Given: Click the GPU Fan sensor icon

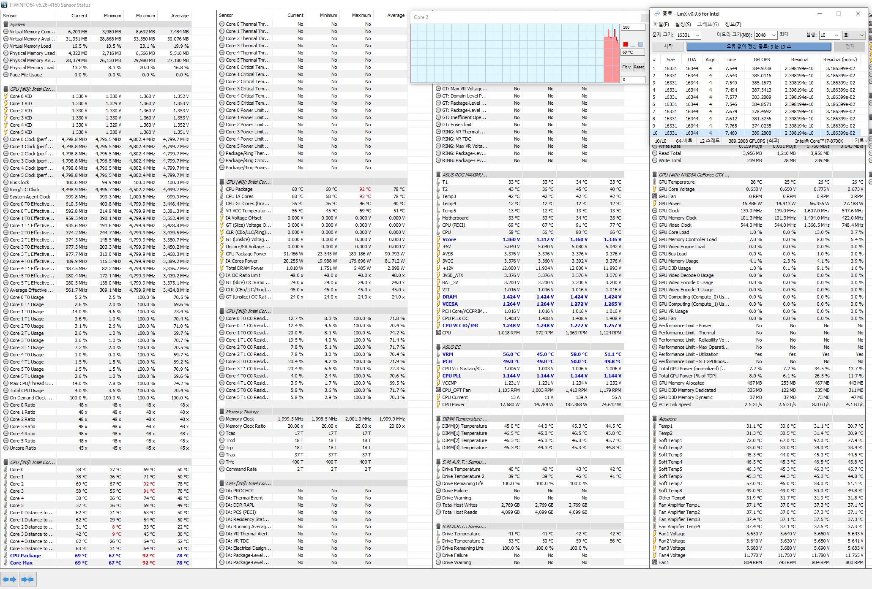Looking at the screenshot, I should pos(655,196).
